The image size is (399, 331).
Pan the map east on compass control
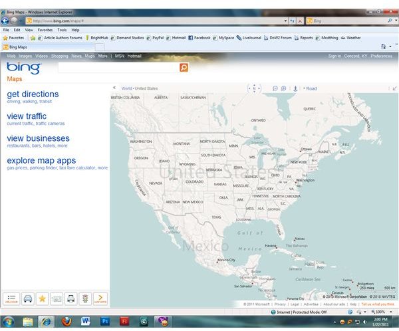(259, 88)
